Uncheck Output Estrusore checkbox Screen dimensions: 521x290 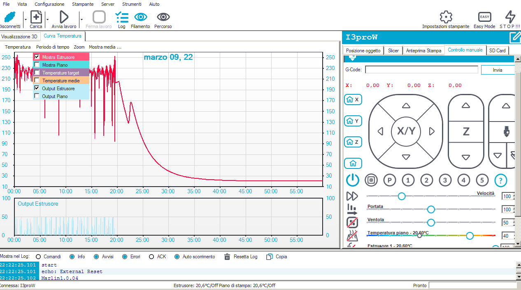click(x=37, y=88)
